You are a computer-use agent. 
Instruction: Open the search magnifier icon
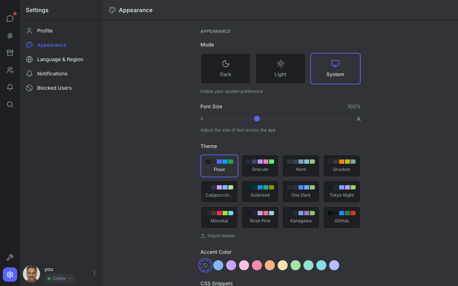coord(10,104)
